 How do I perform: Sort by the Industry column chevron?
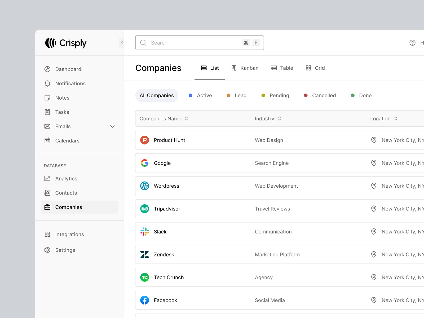279,118
